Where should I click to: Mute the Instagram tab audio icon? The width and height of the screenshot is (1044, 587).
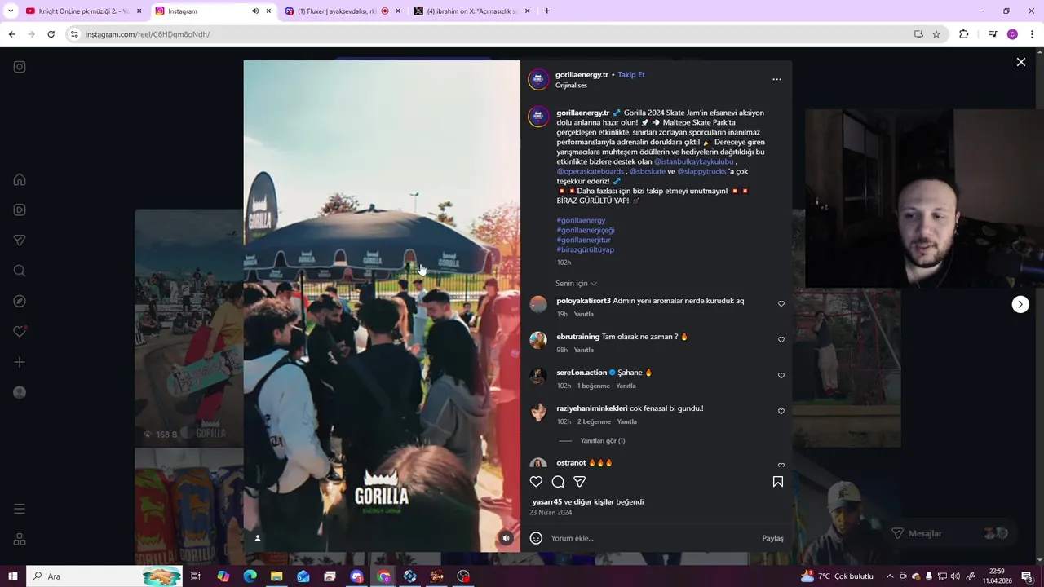tap(255, 11)
